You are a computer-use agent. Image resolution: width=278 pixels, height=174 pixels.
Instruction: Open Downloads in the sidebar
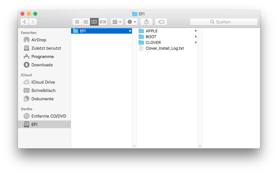[x=44, y=65]
